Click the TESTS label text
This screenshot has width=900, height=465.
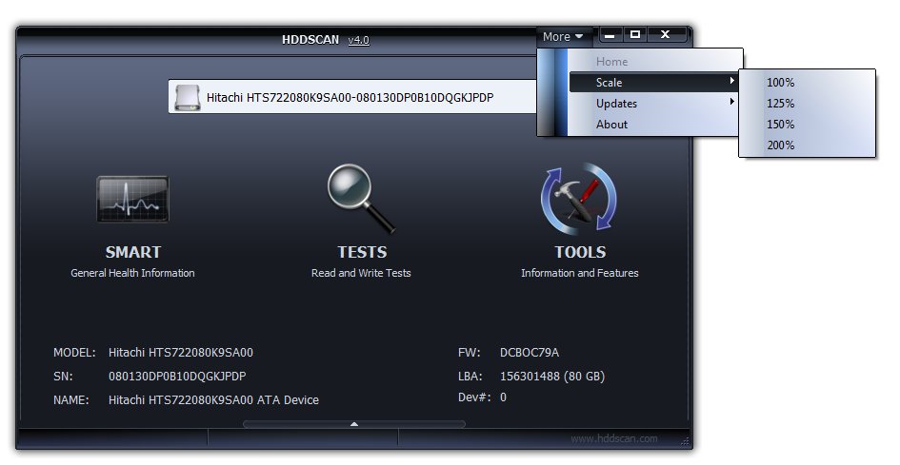tap(362, 252)
